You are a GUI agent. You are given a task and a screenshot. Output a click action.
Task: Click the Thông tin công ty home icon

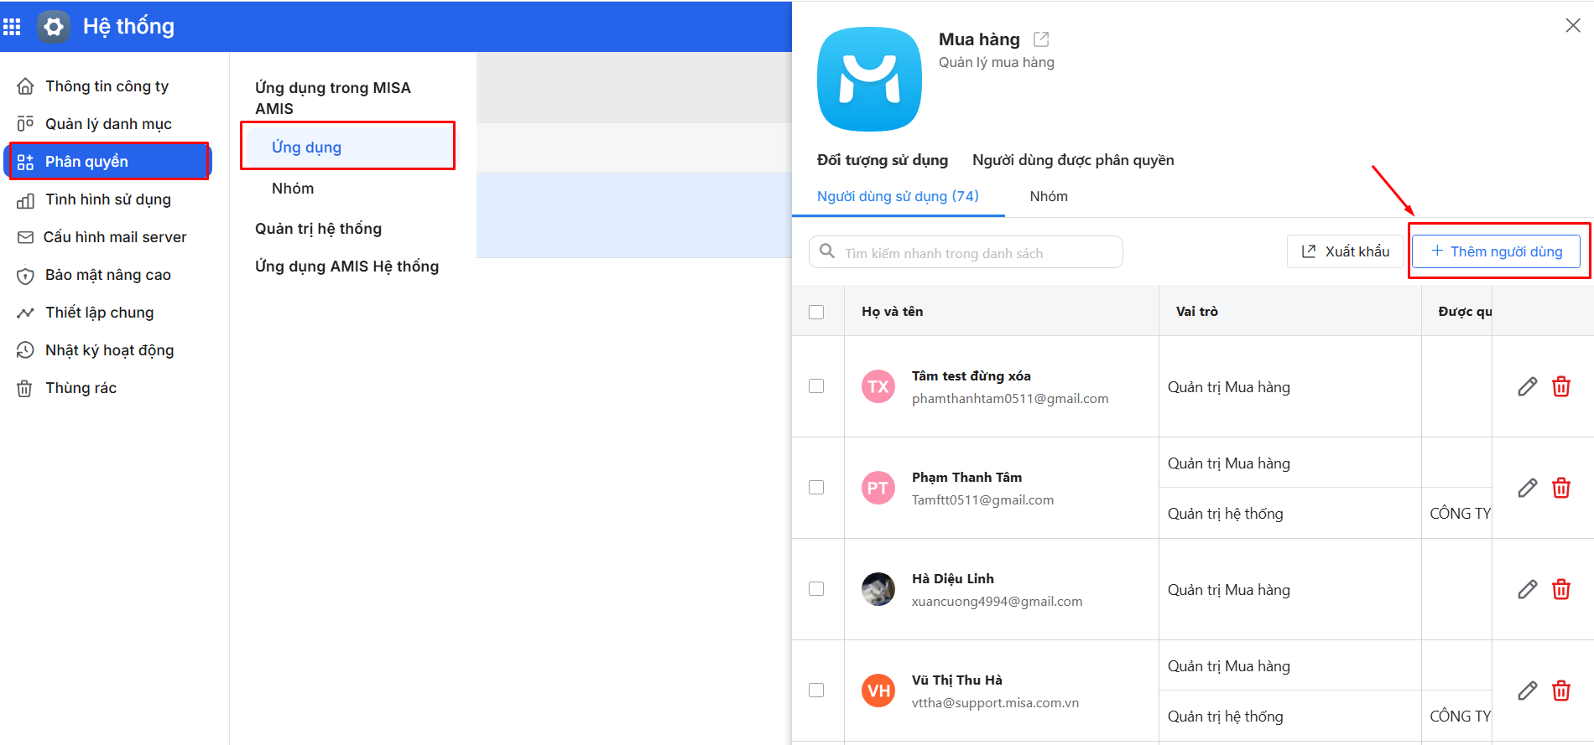click(26, 86)
